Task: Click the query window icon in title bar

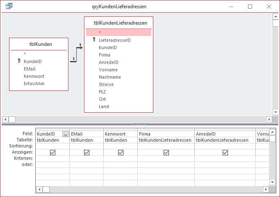Action: click(8, 6)
